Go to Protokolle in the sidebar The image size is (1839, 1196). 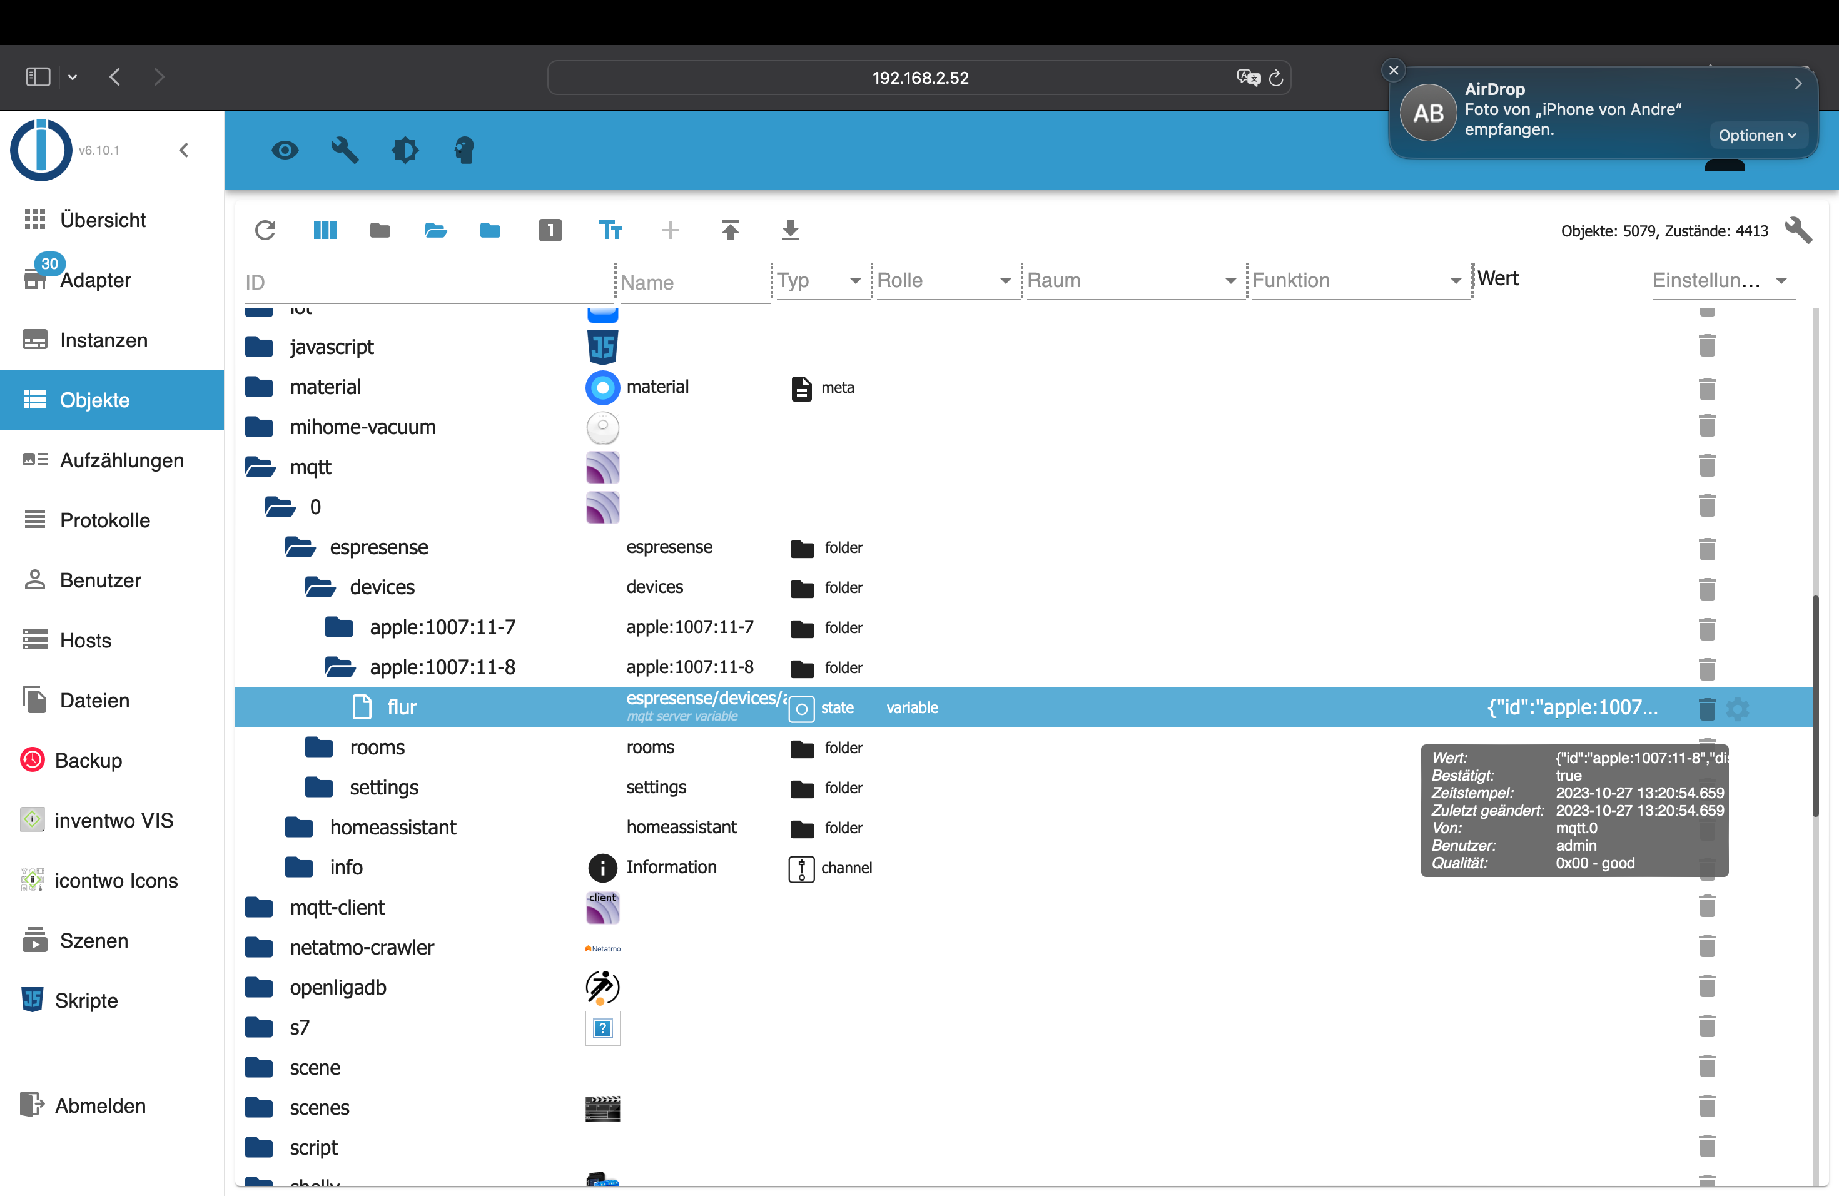[x=105, y=520]
